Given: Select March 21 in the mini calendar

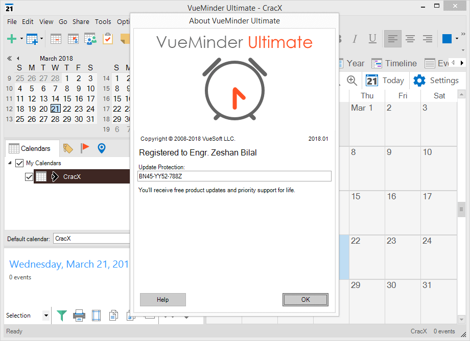Looking at the screenshot, I should (x=56, y=109).
